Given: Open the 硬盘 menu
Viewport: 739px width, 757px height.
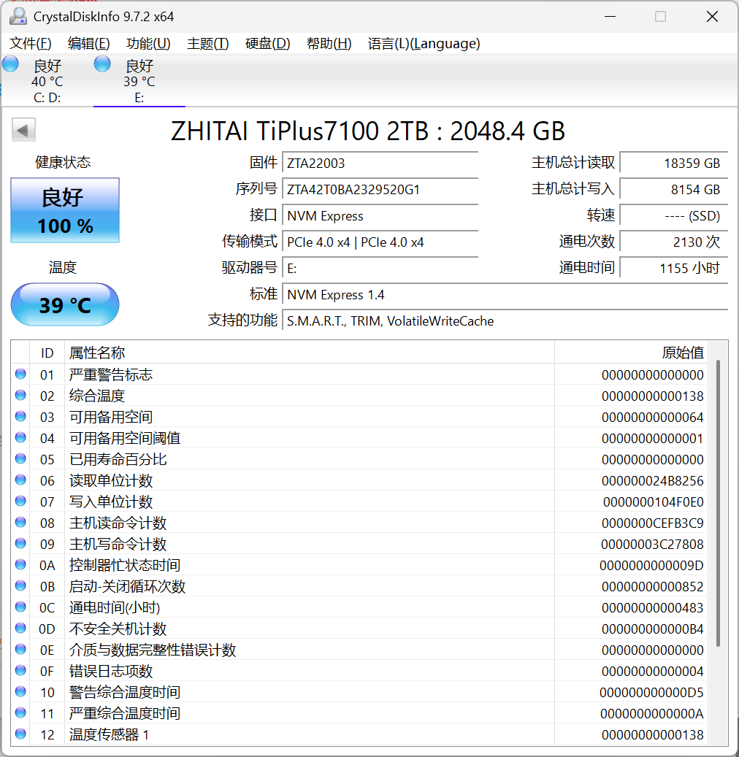Looking at the screenshot, I should 268,44.
